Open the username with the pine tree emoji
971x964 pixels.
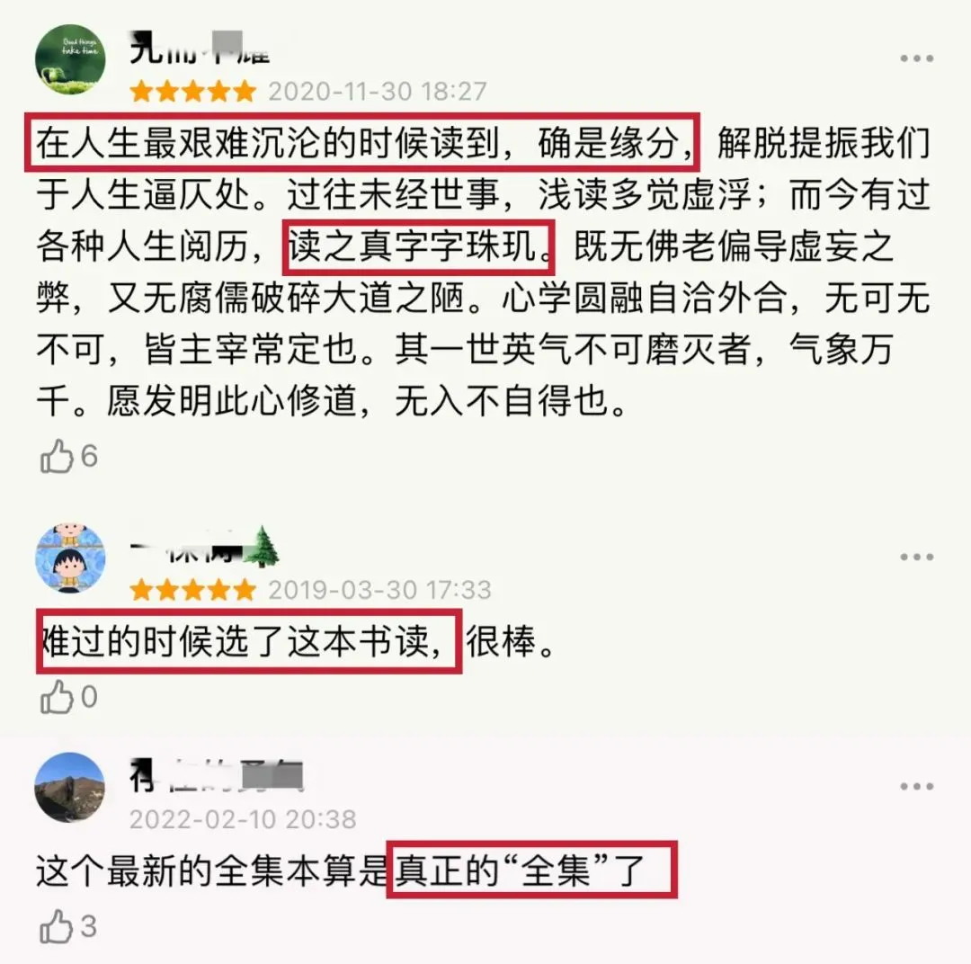point(205,547)
